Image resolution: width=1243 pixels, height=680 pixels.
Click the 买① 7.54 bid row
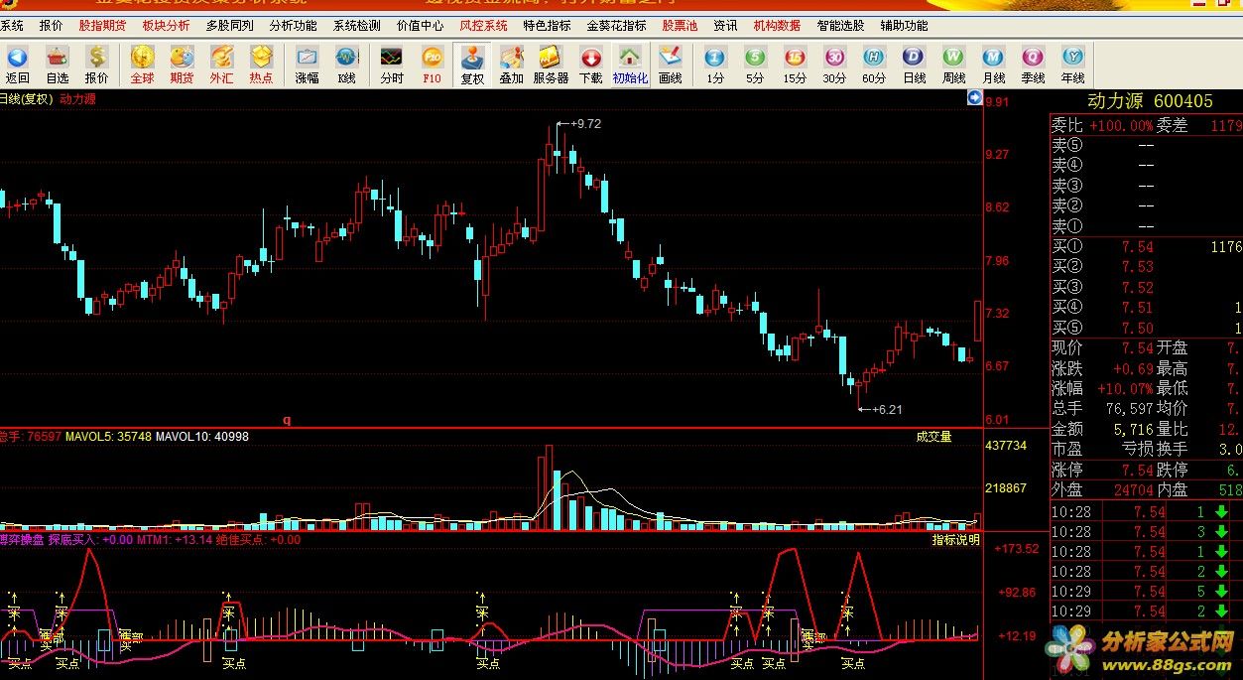pos(1147,246)
